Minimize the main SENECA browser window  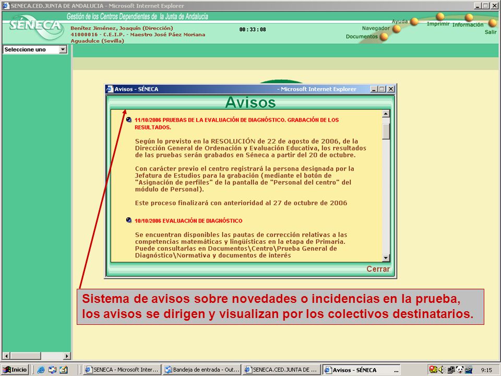[478, 5]
